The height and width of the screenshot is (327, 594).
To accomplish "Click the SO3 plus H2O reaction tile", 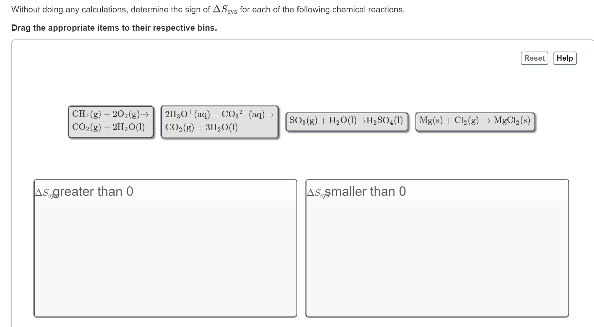I will [347, 121].
